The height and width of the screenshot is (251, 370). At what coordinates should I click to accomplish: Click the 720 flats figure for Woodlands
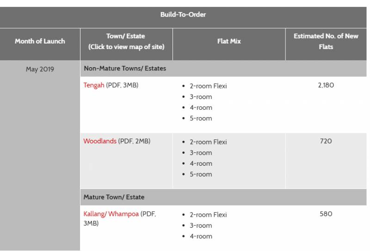(x=326, y=141)
